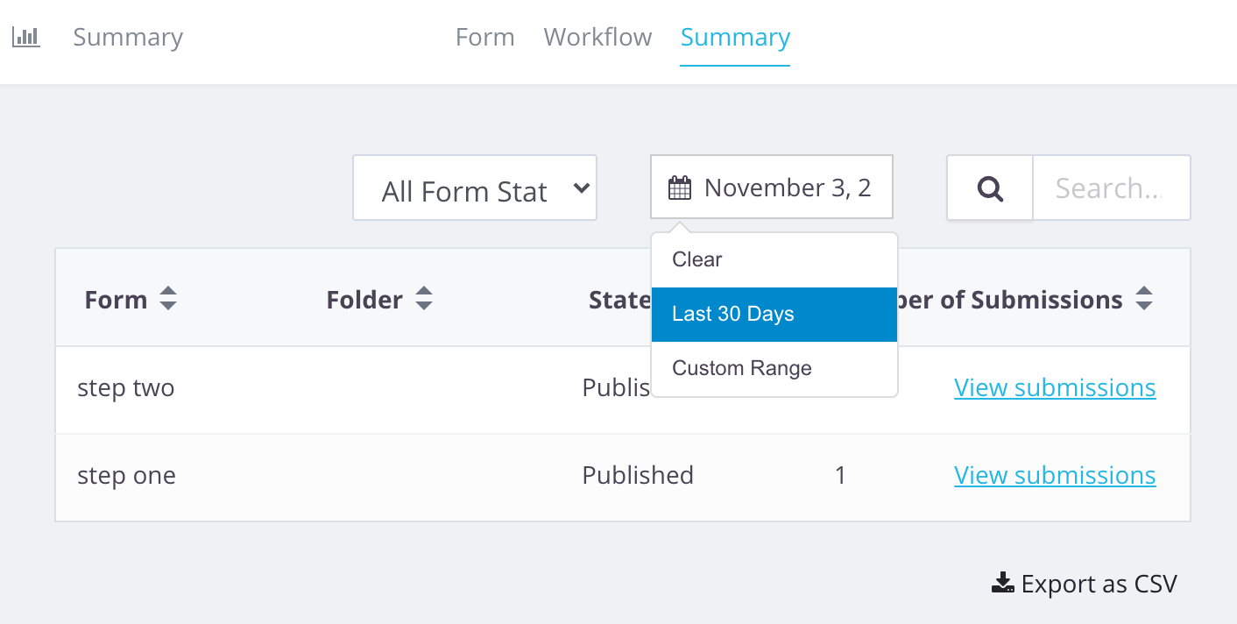Click the magnifying glass search icon
The height and width of the screenshot is (624, 1237).
pos(990,188)
